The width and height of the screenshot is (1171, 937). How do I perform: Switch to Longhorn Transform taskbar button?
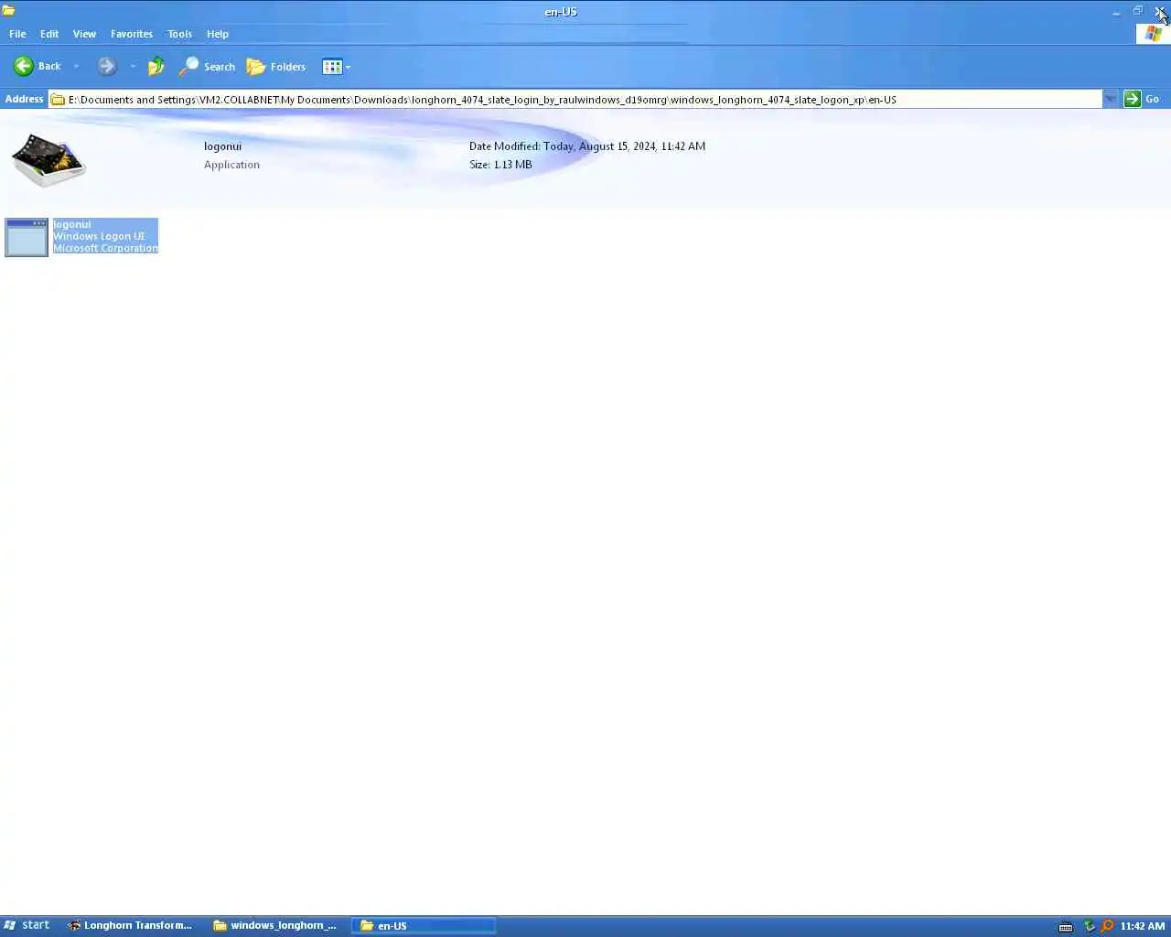130,925
